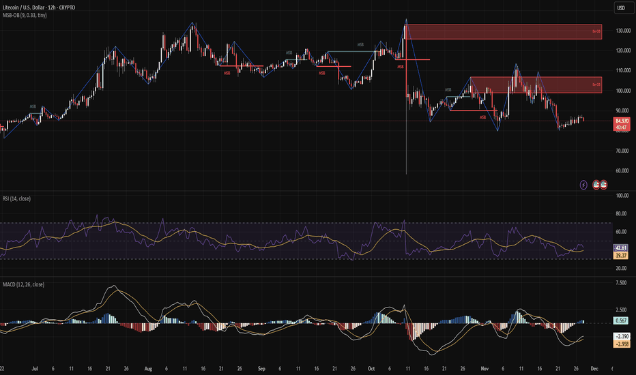636x375 pixels.
Task: Click the RSI value tag 42.61
Action: point(621,248)
